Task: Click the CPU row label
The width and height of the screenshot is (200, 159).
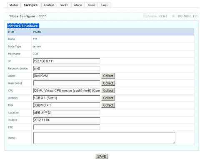Action: click(11, 91)
